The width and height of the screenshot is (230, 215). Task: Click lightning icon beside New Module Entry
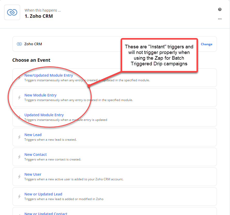[19, 97]
